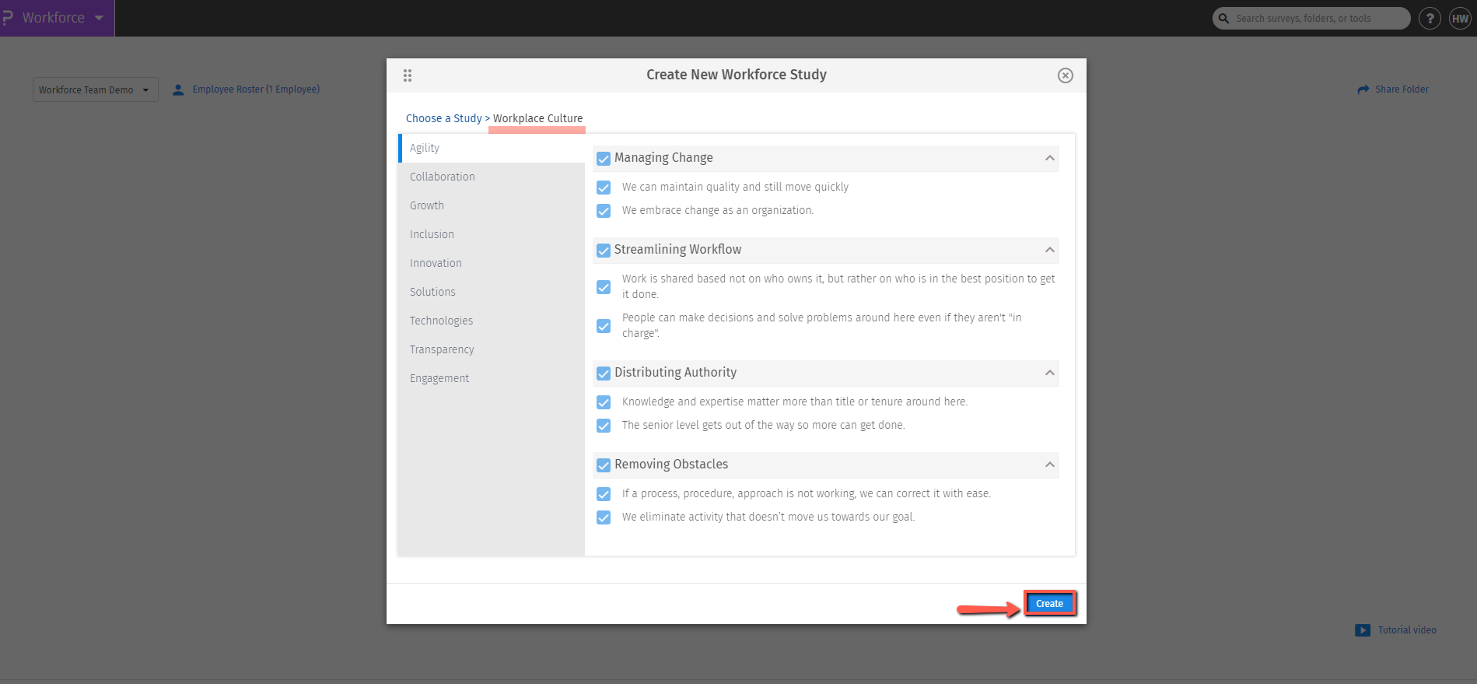Uncheck 'People can make decisions and solve problems'
This screenshot has height=684, width=1477.
pos(604,326)
